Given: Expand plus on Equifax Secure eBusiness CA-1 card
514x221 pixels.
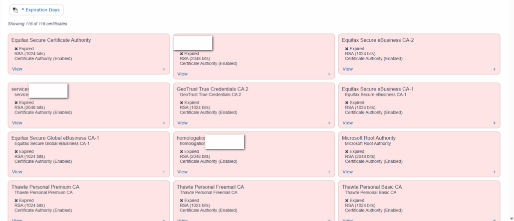Looking at the screenshot, I should pos(494,123).
